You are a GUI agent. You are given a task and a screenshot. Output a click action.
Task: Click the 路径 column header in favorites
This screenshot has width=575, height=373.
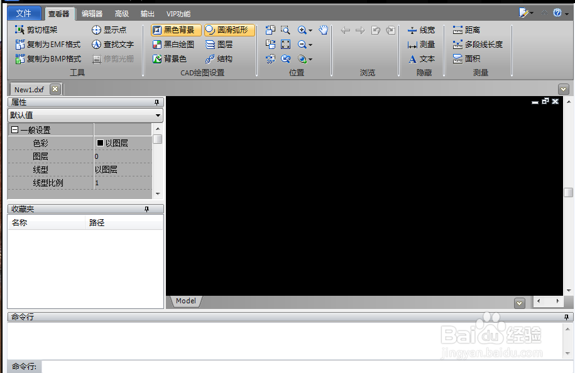coord(124,222)
